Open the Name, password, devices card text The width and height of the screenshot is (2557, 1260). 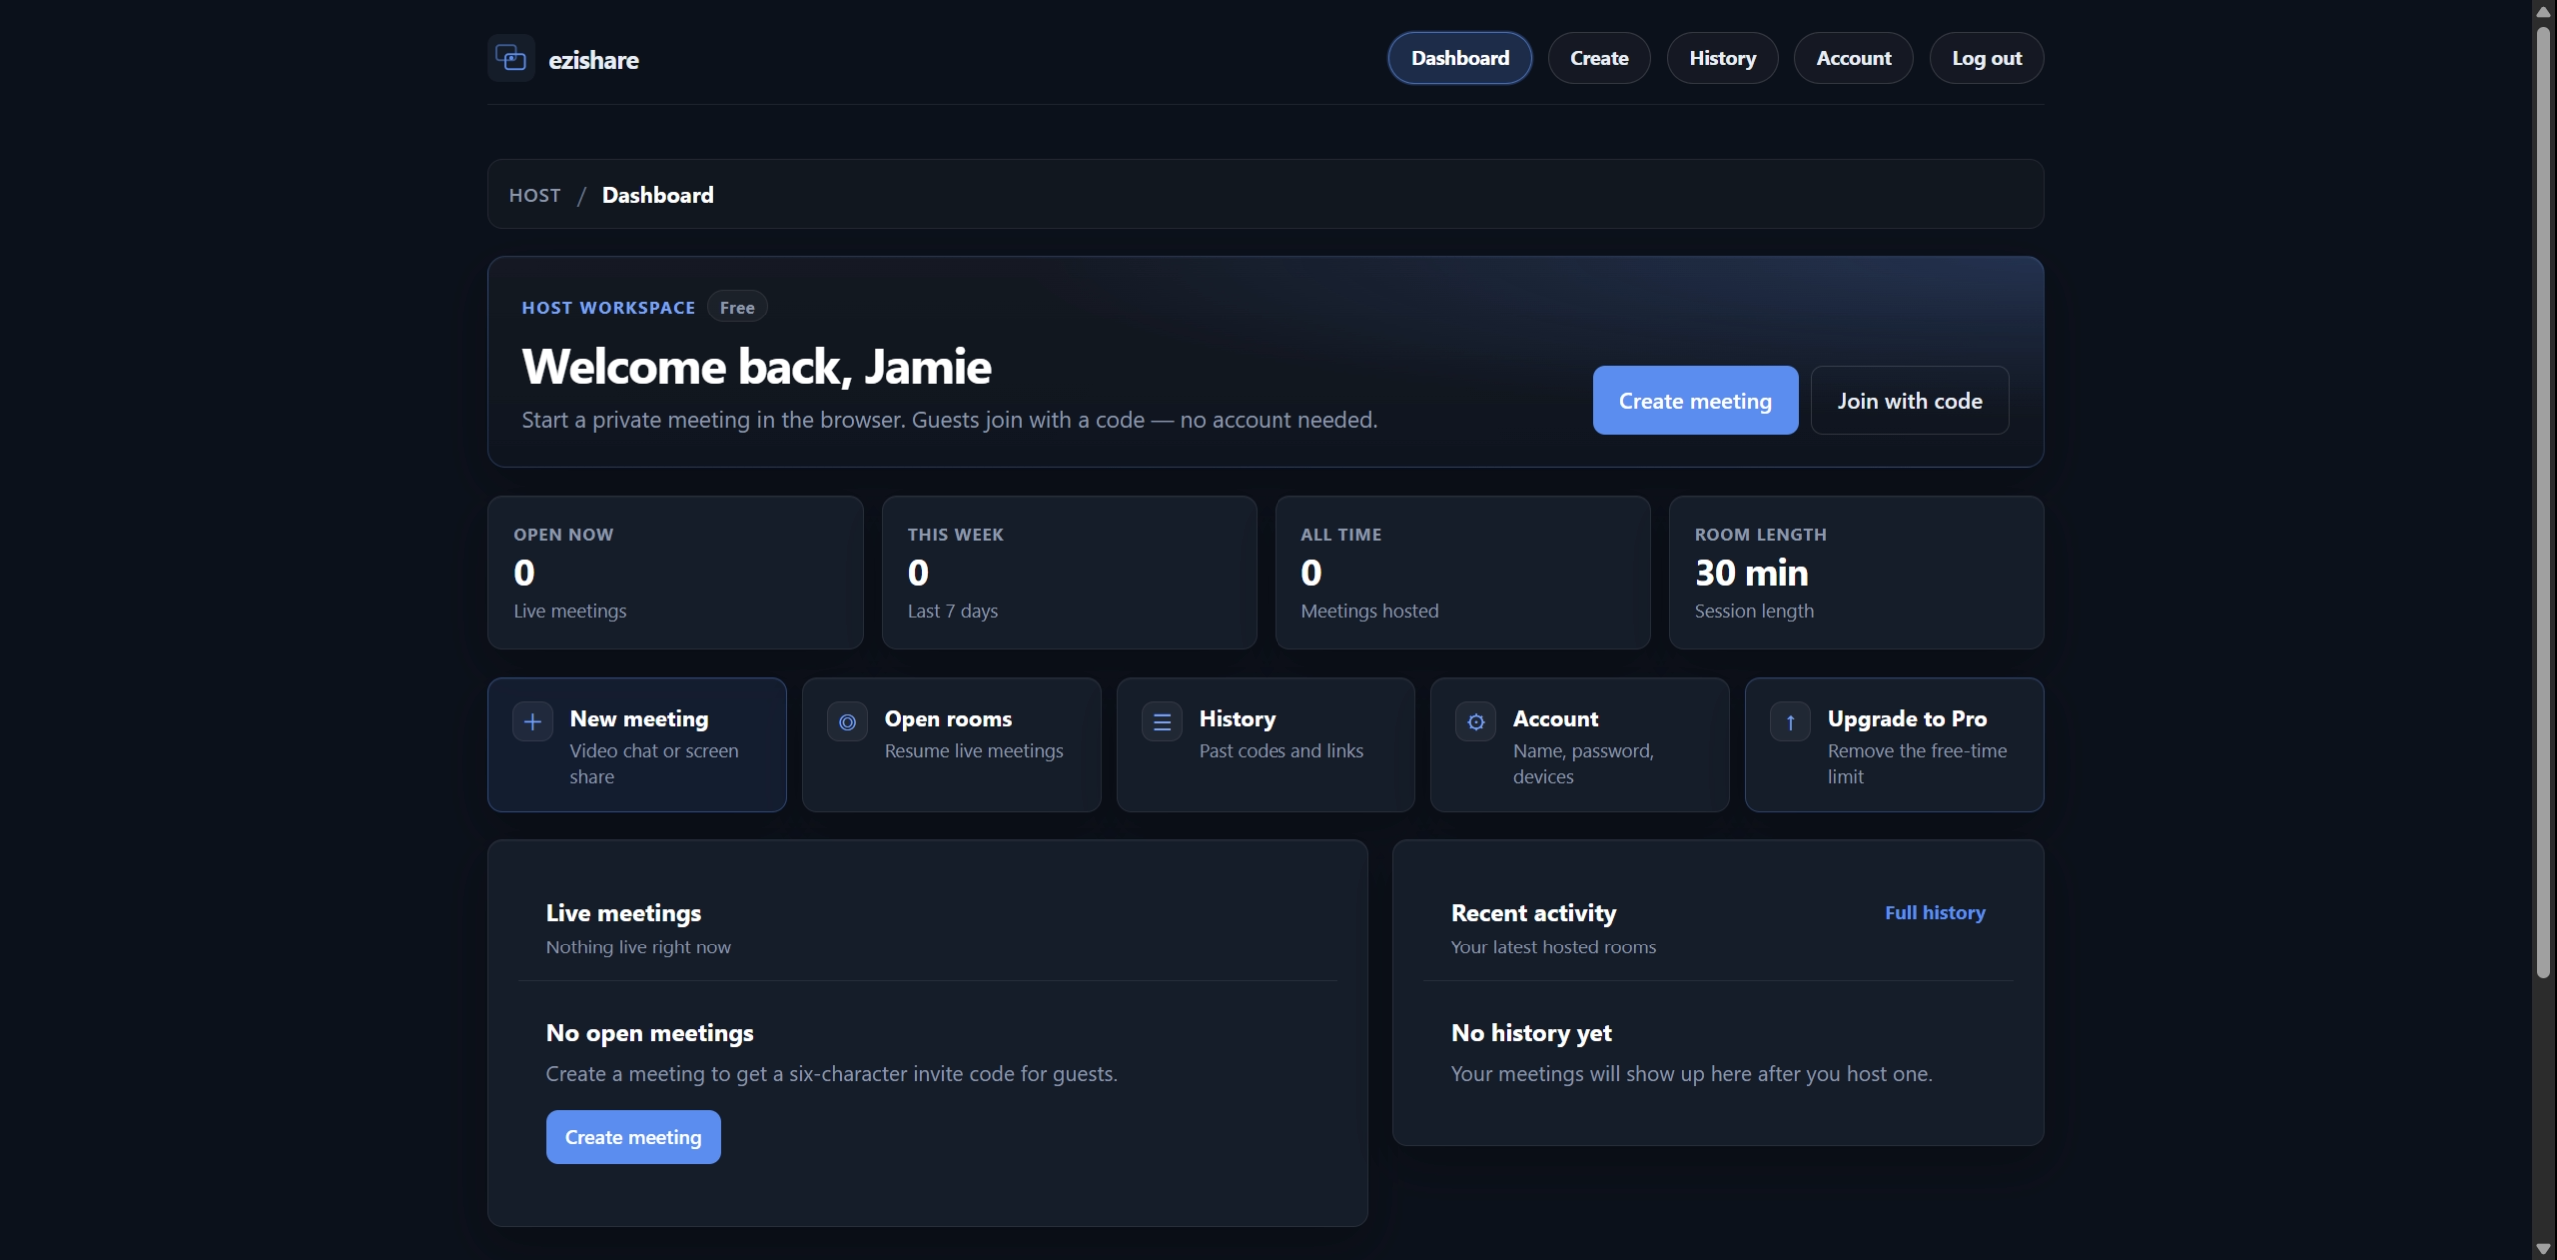1583,764
